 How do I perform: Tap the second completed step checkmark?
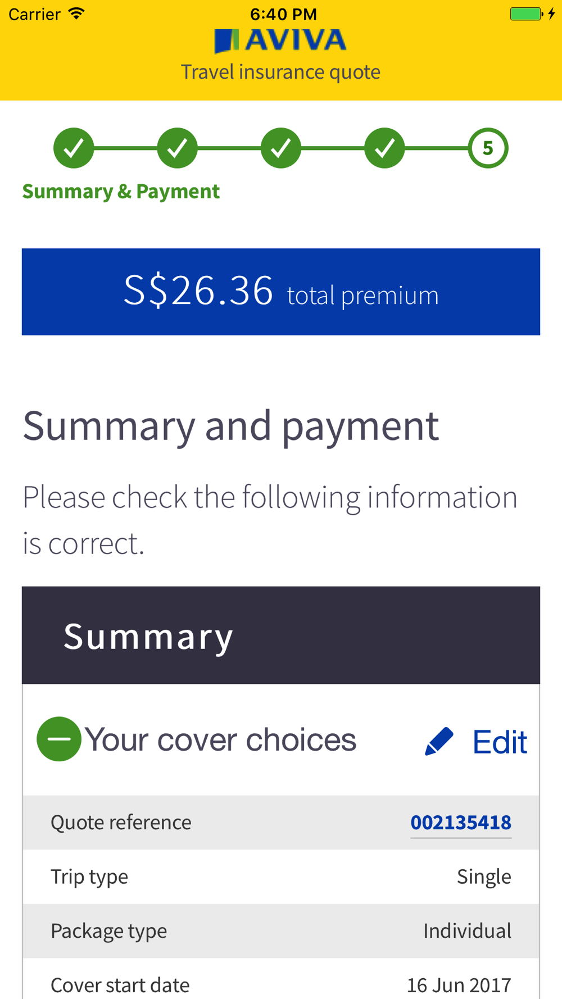click(x=177, y=148)
